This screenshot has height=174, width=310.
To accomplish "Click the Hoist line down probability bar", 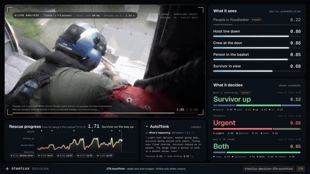I will pyautogui.click(x=257, y=36).
